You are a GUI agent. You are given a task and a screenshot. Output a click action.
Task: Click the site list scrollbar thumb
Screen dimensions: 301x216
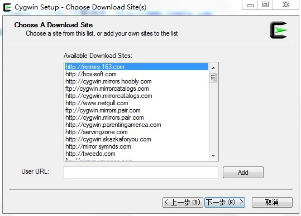pos(213,77)
